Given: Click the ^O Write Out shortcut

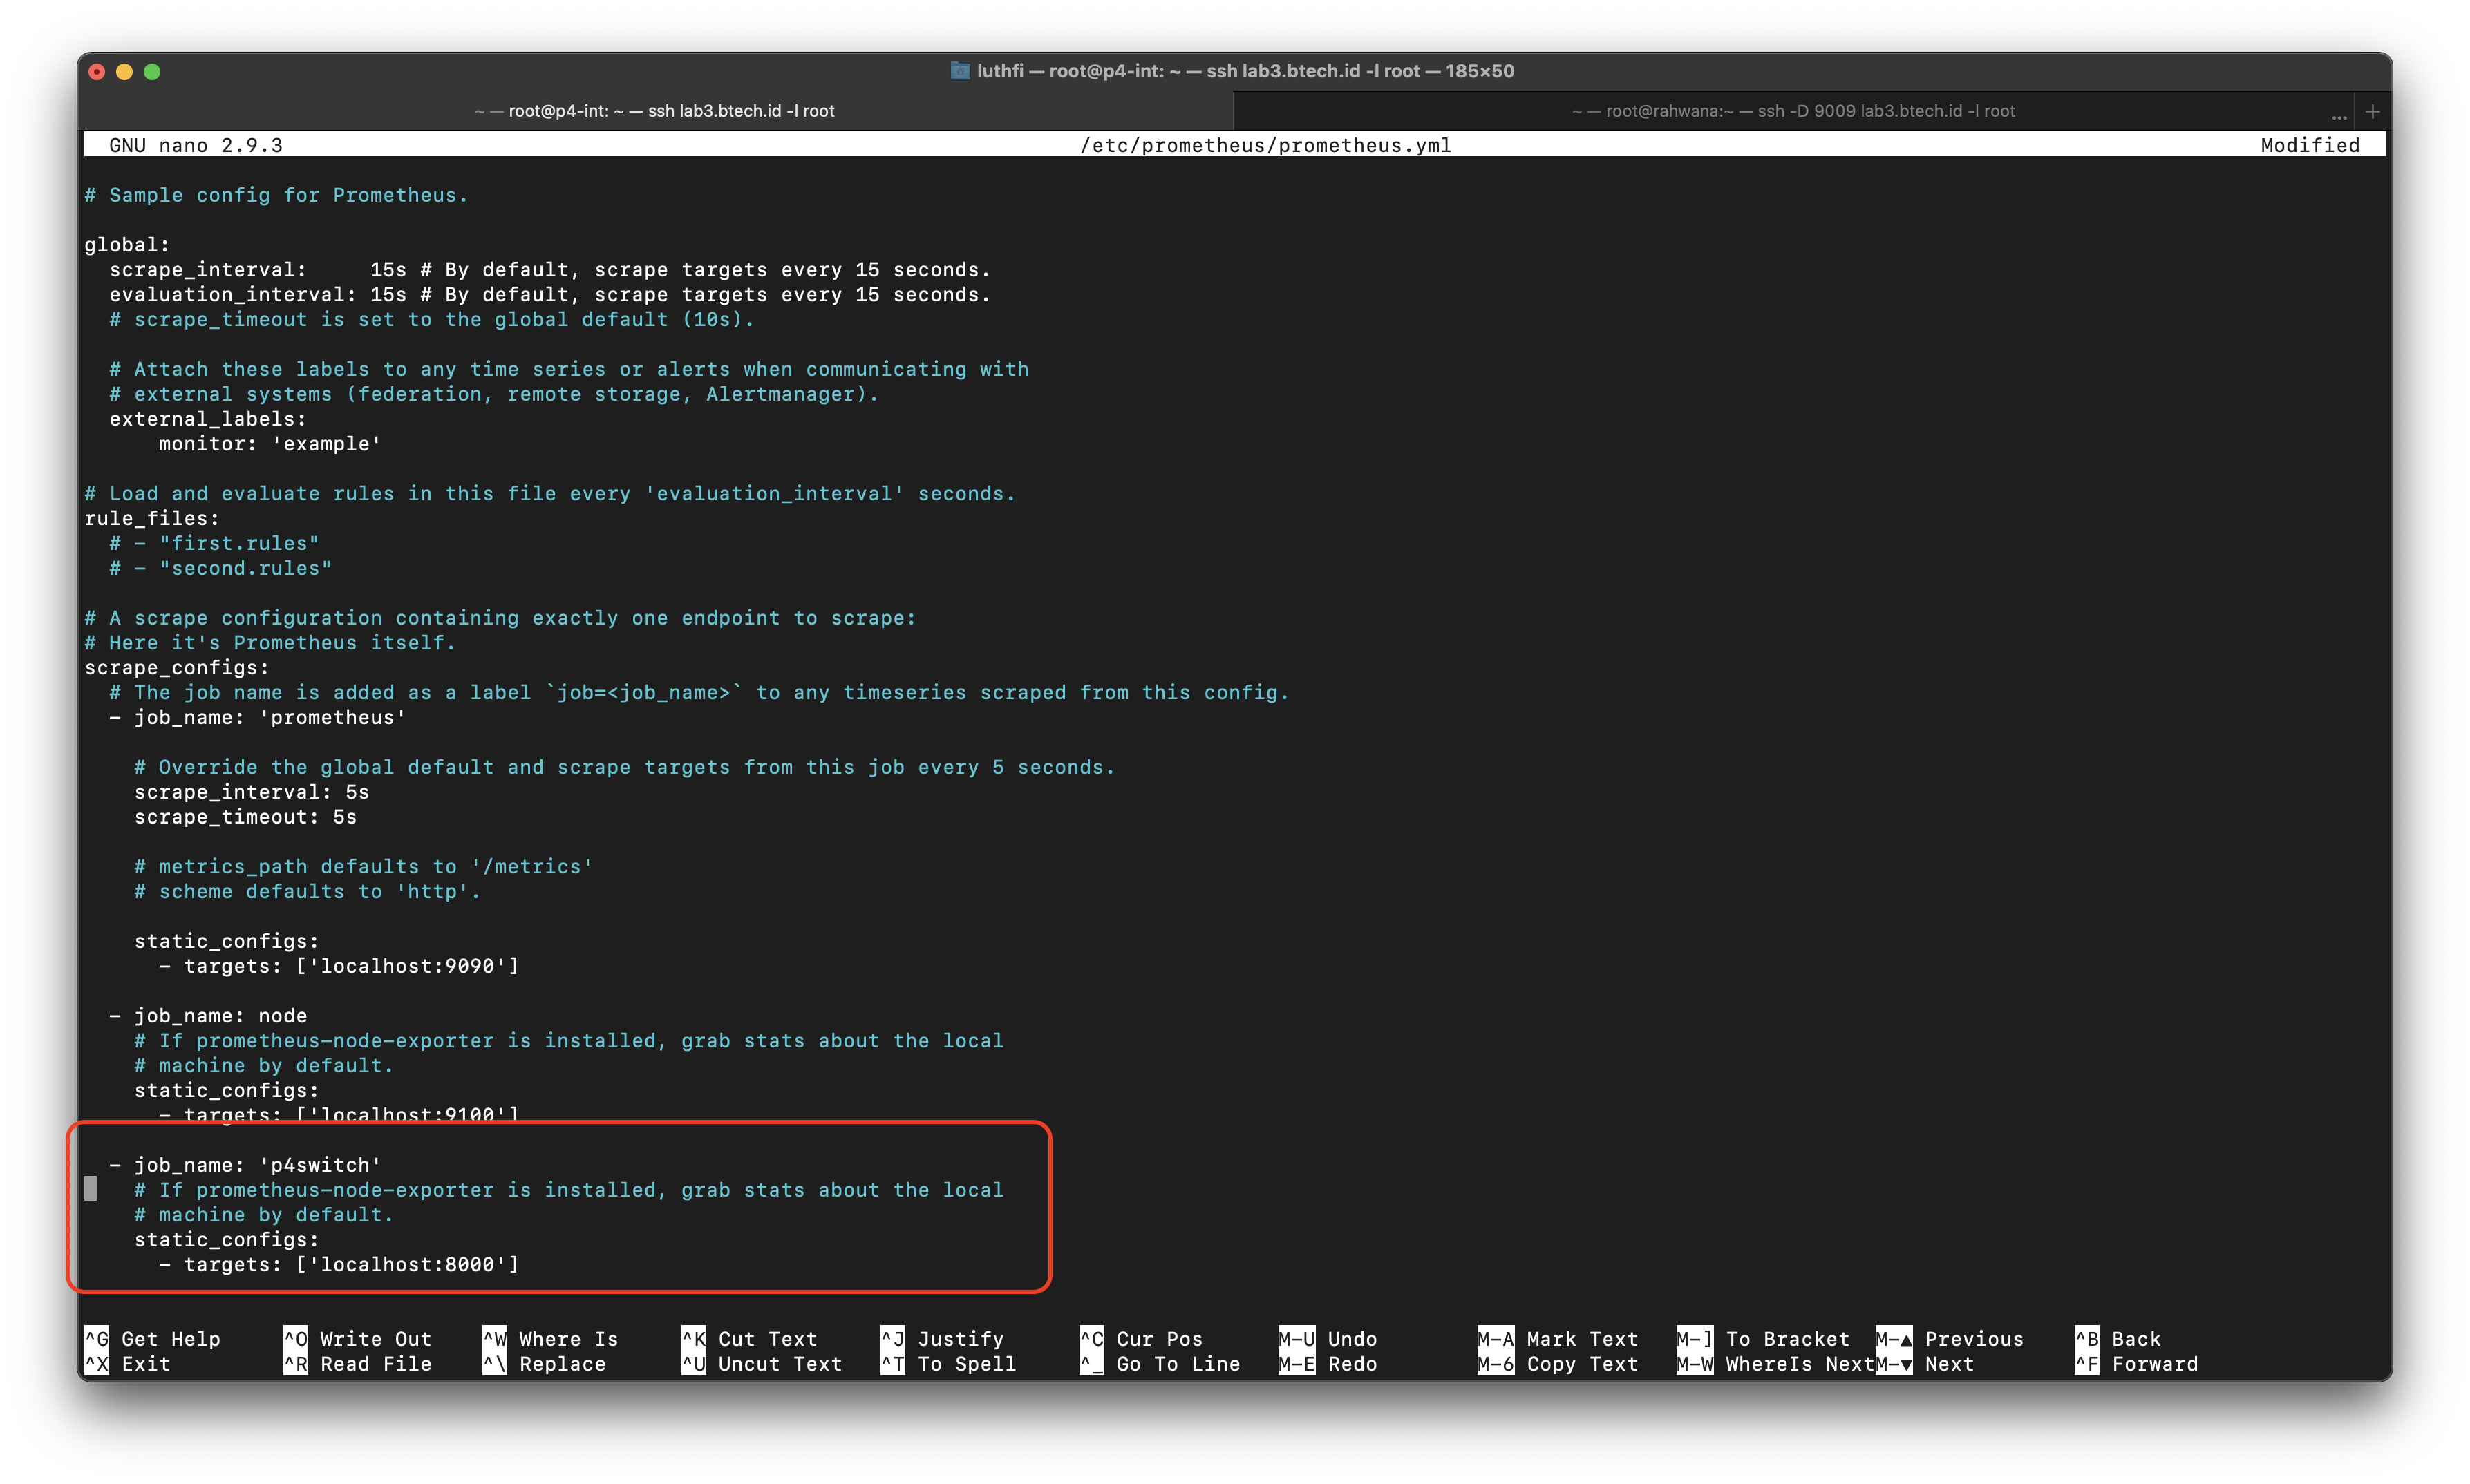Looking at the screenshot, I should (x=358, y=1339).
